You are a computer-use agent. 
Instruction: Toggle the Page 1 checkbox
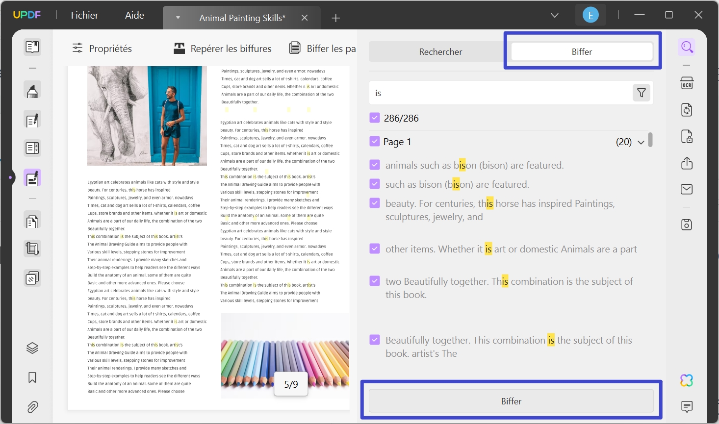(x=375, y=142)
